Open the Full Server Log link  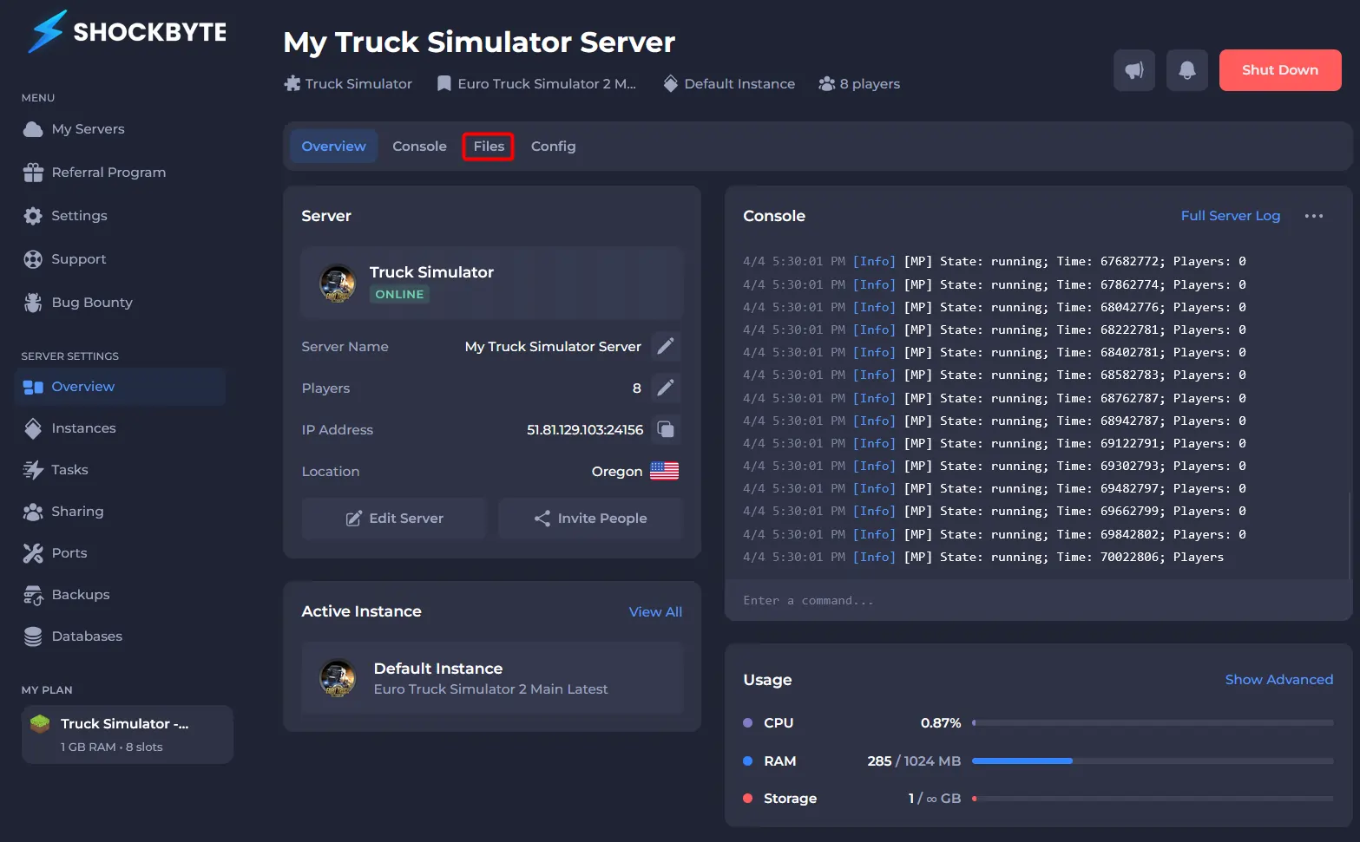click(1230, 216)
